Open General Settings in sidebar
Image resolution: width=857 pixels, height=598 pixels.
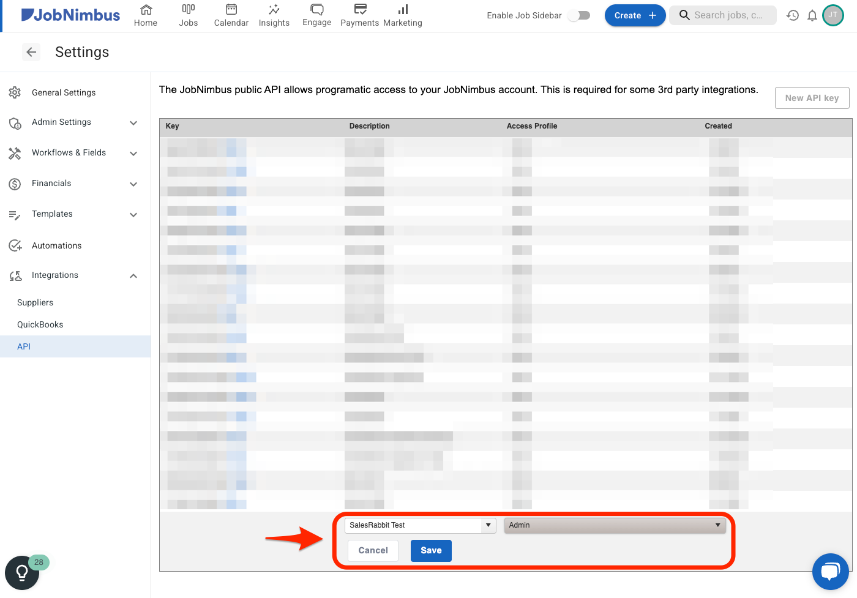click(x=64, y=92)
